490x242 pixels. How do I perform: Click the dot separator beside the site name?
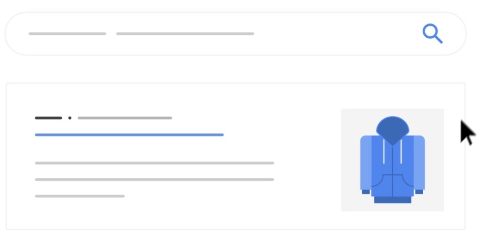point(70,118)
